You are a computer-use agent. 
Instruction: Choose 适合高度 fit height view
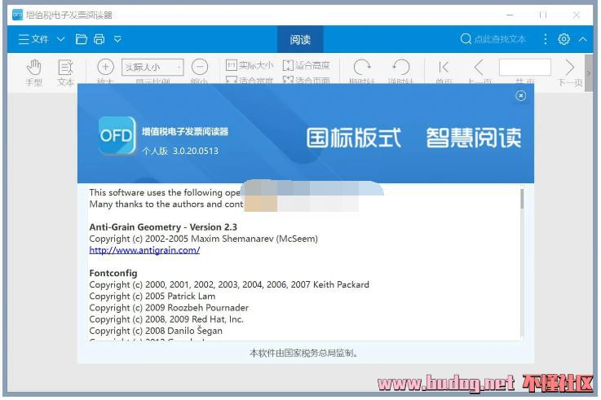tap(307, 65)
